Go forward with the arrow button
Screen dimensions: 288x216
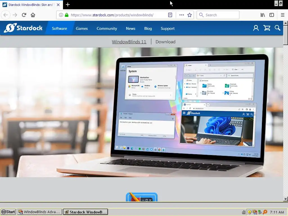click(x=15, y=15)
